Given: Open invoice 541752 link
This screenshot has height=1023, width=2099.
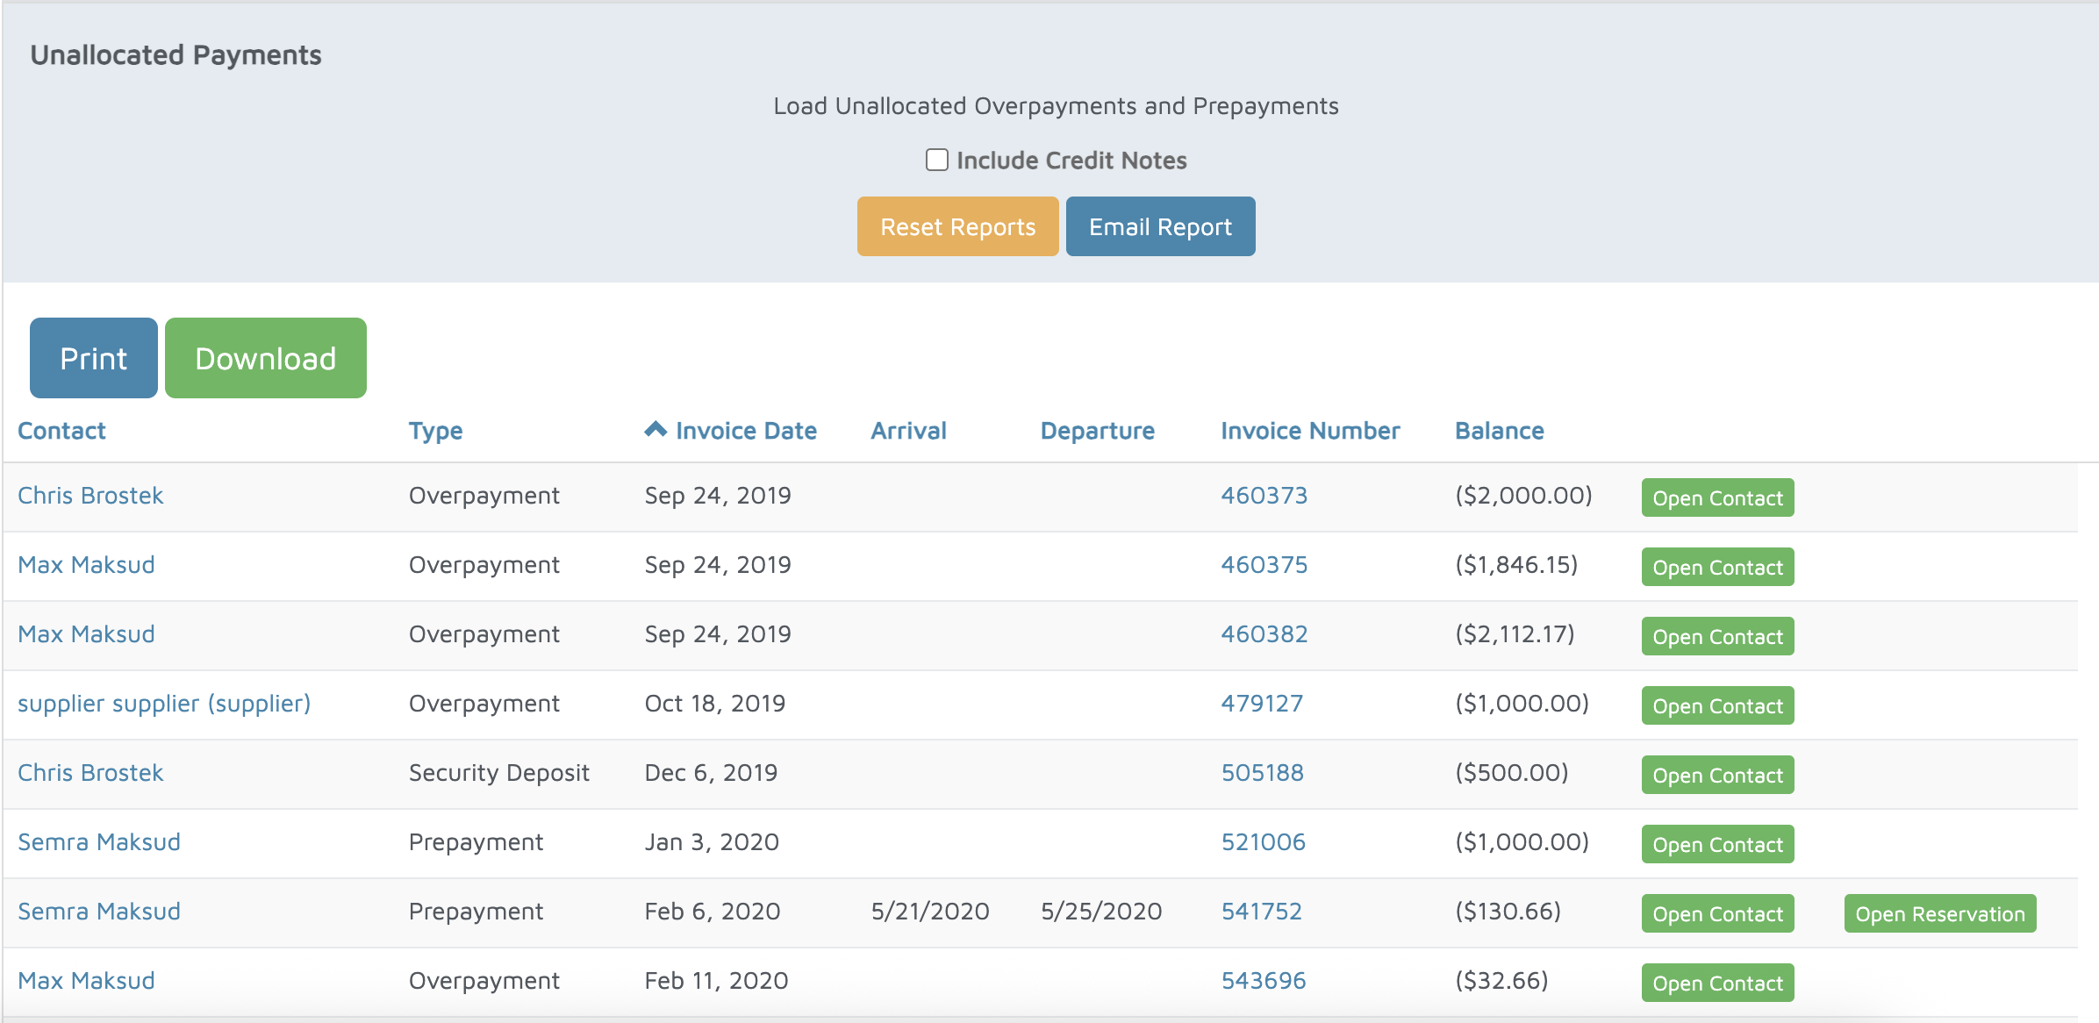Looking at the screenshot, I should [x=1261, y=912].
